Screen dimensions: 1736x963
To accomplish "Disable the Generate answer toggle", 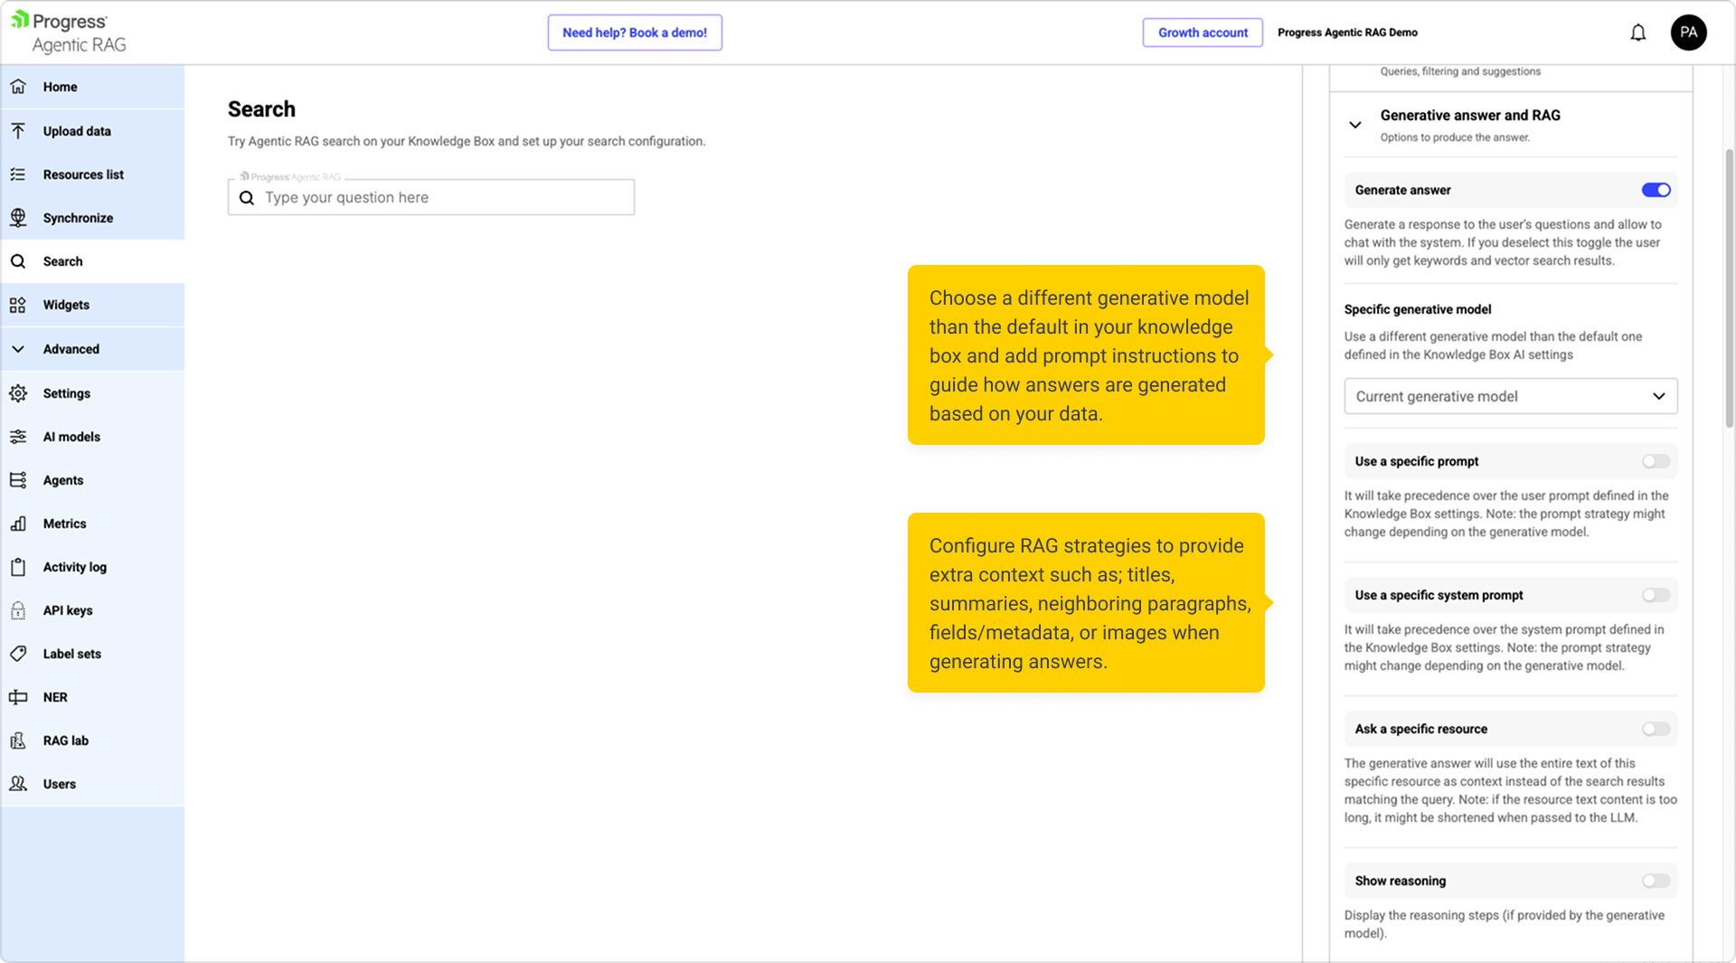I will 1656,190.
